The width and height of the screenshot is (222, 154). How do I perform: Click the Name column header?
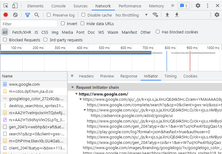(34, 76)
